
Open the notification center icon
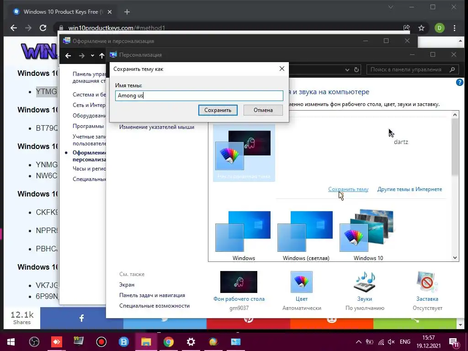(454, 342)
